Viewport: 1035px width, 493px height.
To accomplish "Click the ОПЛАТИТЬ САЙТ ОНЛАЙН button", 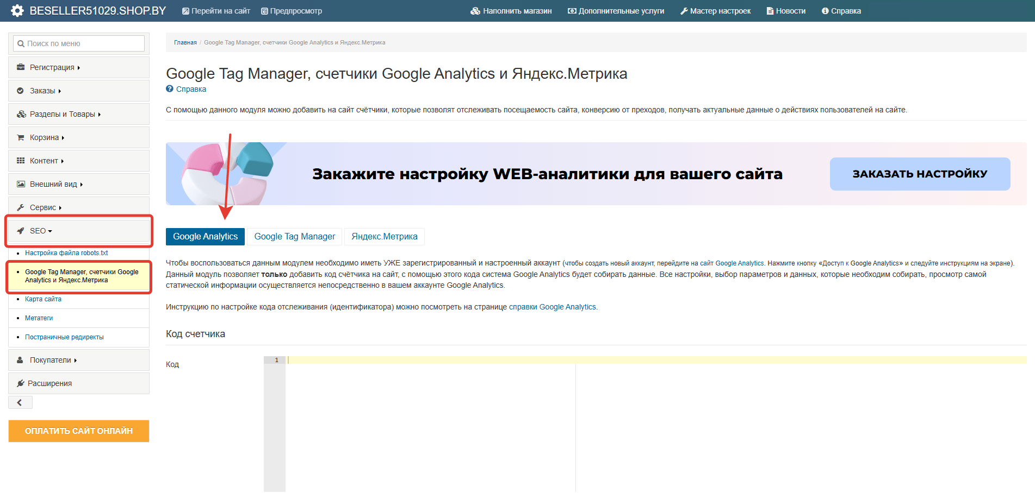I will 79,431.
